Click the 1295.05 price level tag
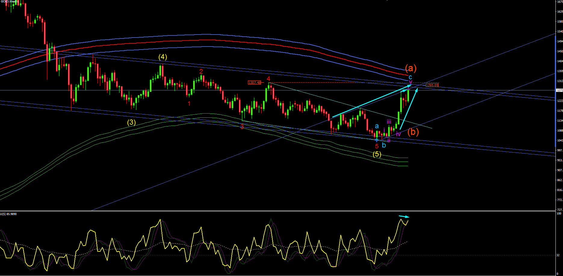 [432, 85]
